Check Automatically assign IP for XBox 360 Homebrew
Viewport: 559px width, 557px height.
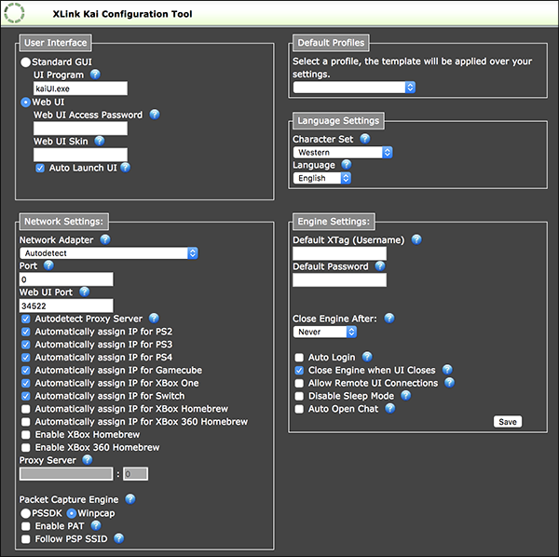26,422
